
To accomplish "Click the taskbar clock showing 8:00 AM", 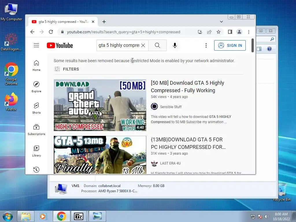I will point(281,217).
